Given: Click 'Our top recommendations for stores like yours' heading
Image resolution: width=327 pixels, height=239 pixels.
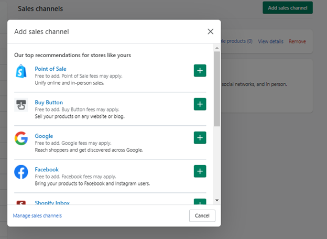Looking at the screenshot, I should (72, 55).
